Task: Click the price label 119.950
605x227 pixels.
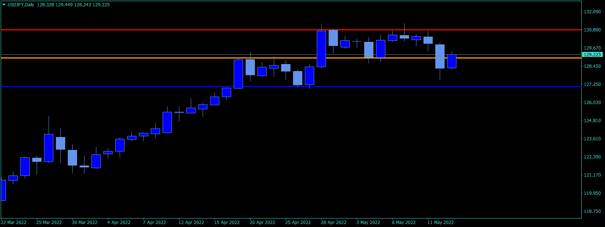Action: (x=592, y=193)
